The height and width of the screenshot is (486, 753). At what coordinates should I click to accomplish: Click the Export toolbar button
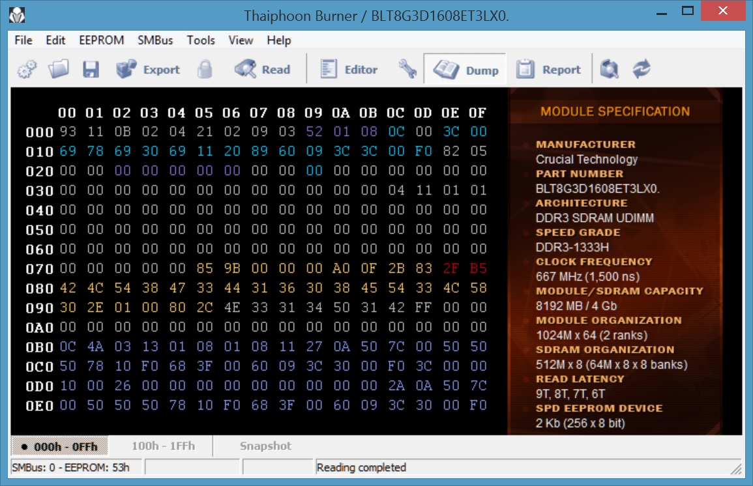[148, 70]
